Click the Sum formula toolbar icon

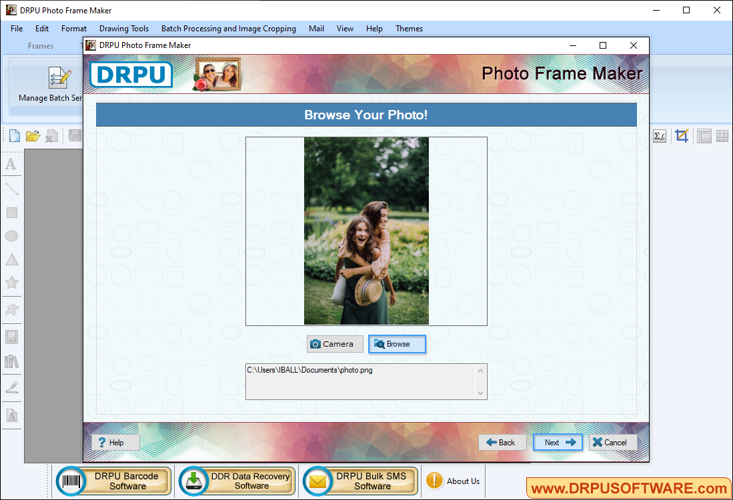pyautogui.click(x=659, y=135)
